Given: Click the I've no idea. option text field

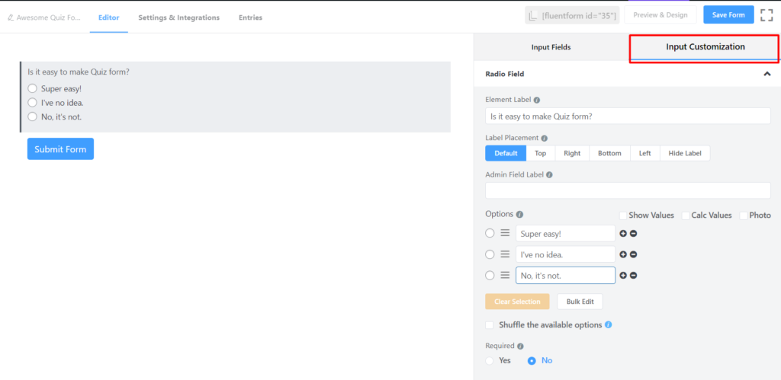Looking at the screenshot, I should coord(565,254).
